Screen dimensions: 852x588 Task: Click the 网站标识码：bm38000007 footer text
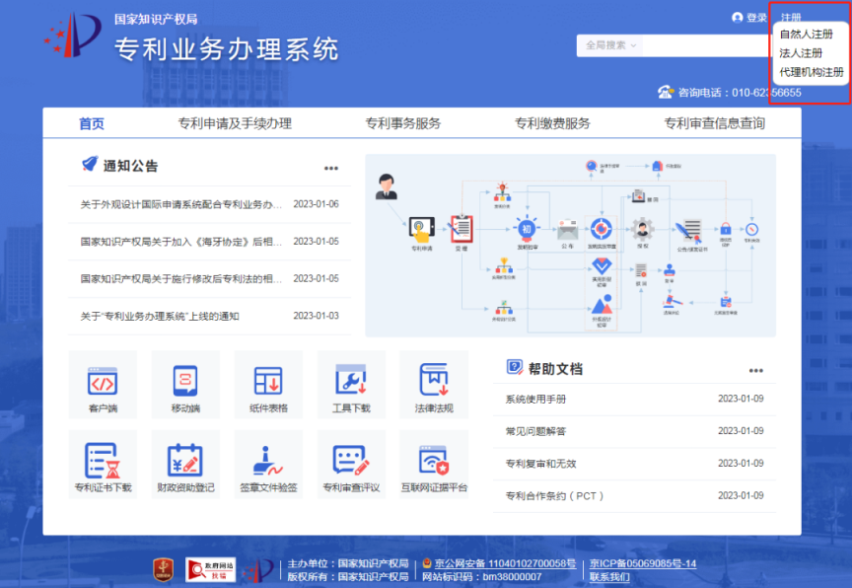pyautogui.click(x=482, y=576)
